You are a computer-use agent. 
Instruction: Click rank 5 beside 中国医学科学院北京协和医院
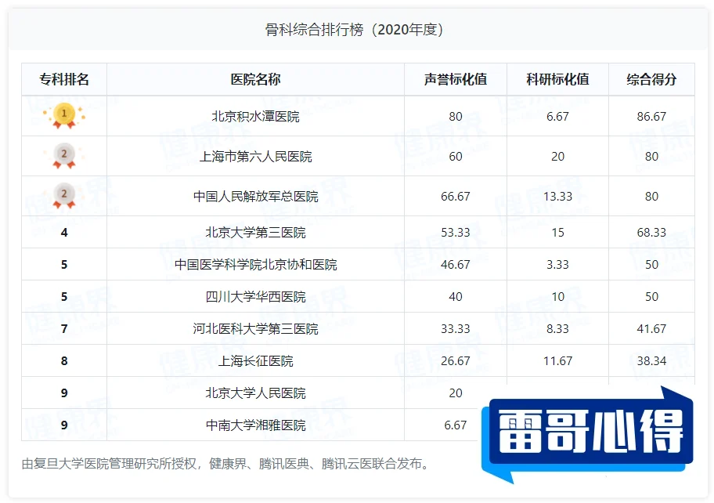pyautogui.click(x=64, y=265)
